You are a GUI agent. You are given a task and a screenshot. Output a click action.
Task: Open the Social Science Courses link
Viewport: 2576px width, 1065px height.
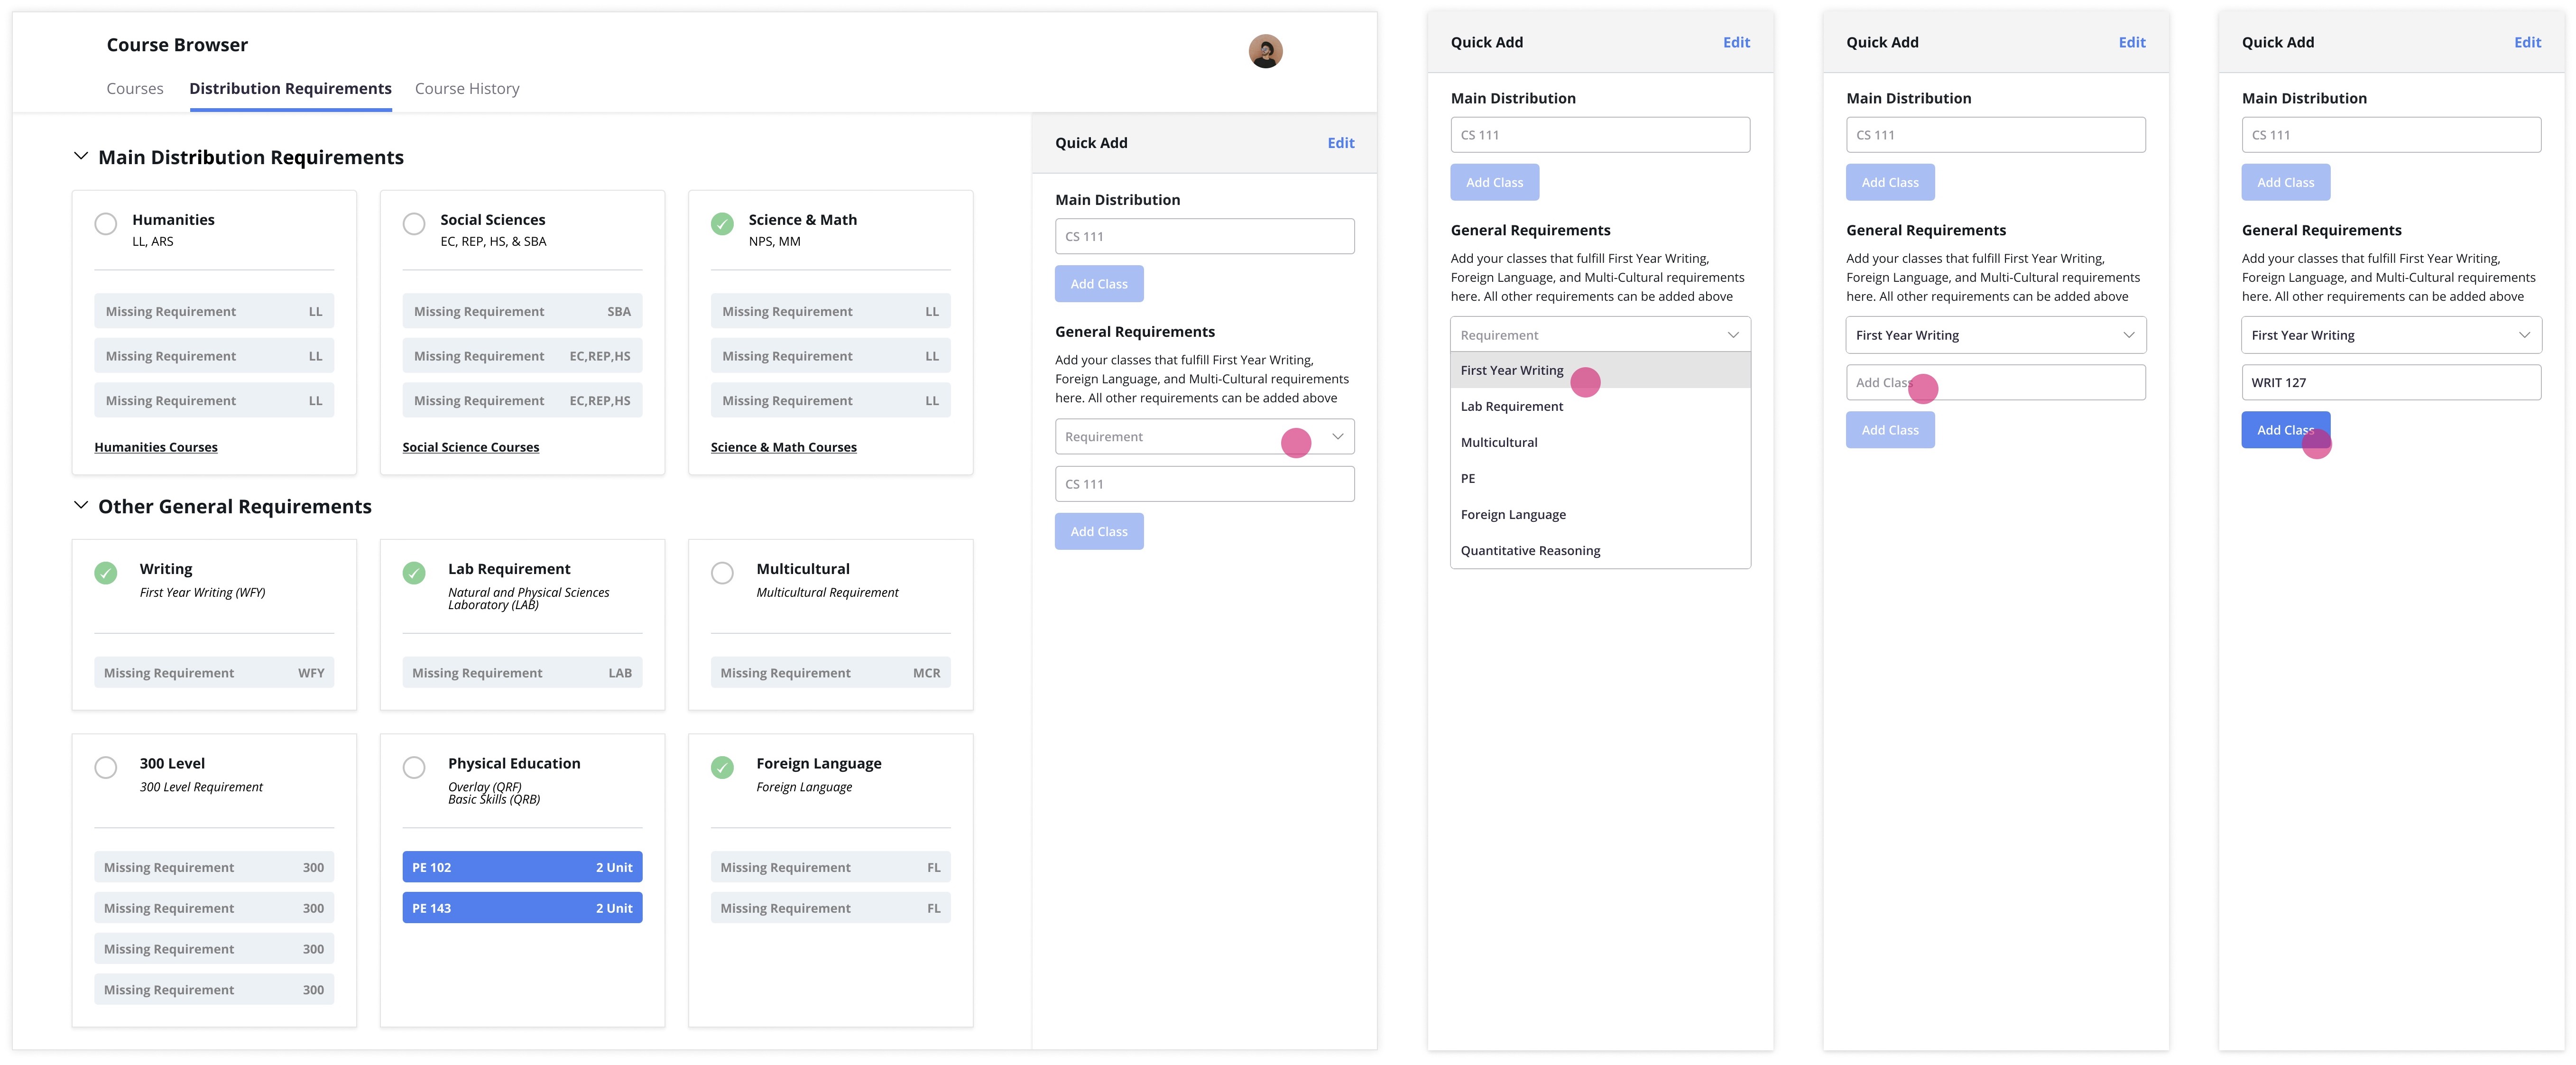[471, 447]
